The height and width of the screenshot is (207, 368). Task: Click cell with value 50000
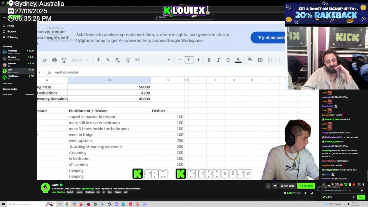pyautogui.click(x=109, y=87)
